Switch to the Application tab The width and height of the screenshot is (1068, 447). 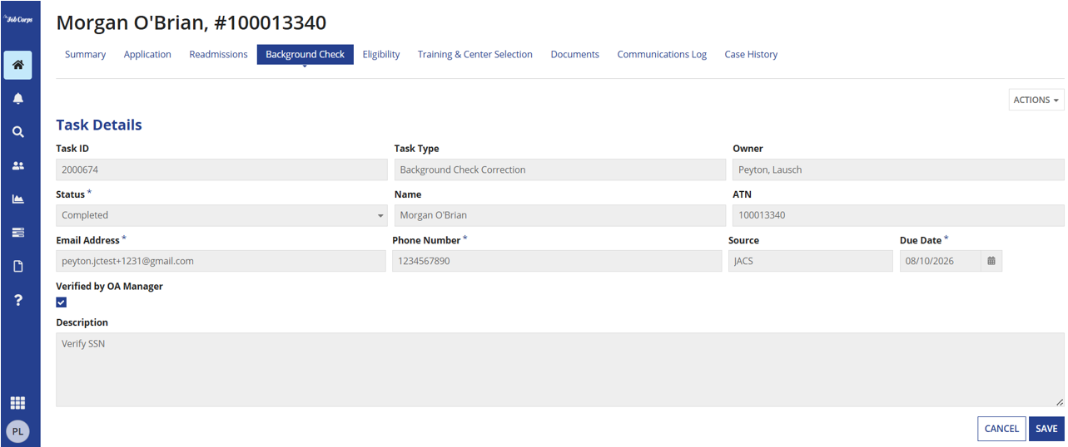[147, 55]
